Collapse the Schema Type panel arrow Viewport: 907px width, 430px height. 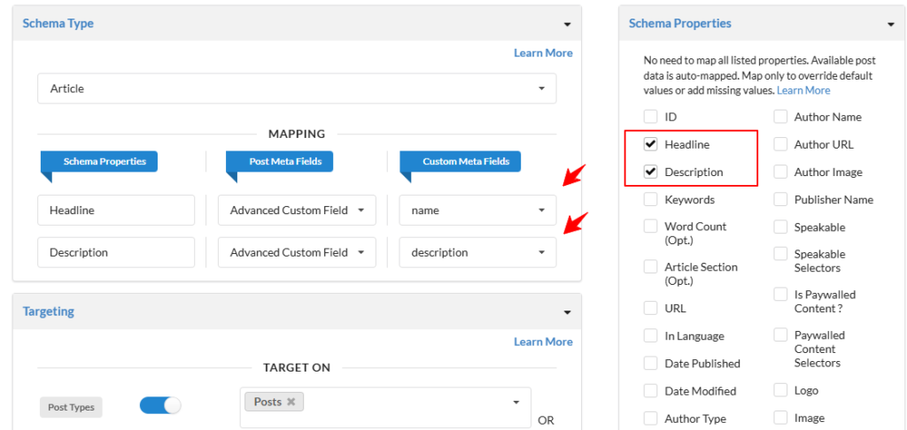(567, 25)
